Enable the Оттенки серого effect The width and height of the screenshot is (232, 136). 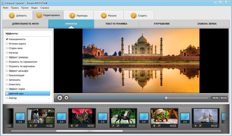tap(7, 44)
